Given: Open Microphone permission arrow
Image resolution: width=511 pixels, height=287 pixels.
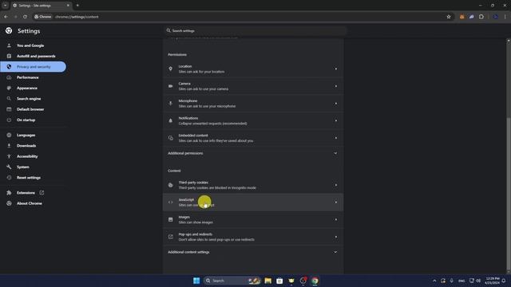Looking at the screenshot, I should 336,103.
